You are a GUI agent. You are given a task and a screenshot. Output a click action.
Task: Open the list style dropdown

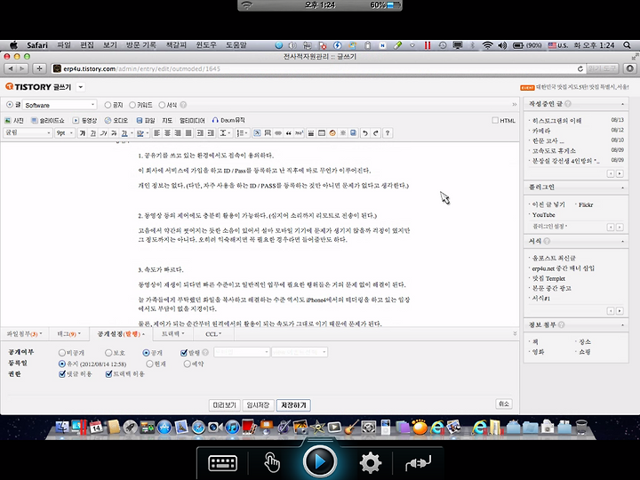pos(242,133)
